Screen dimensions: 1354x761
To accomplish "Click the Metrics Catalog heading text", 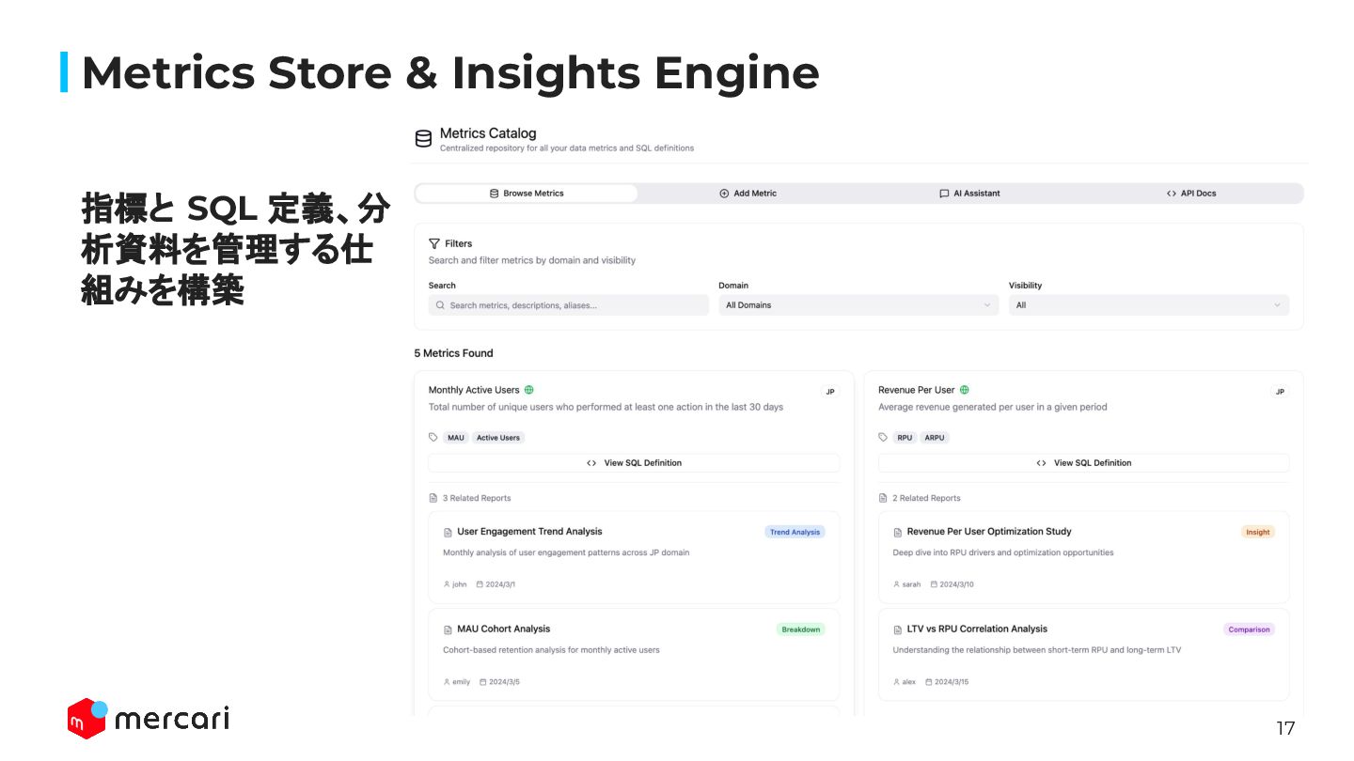I will point(488,133).
